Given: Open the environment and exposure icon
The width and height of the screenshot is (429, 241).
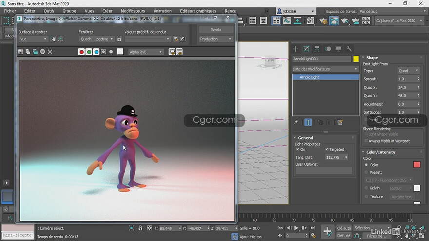Looking at the screenshot, I should click(x=183, y=39).
